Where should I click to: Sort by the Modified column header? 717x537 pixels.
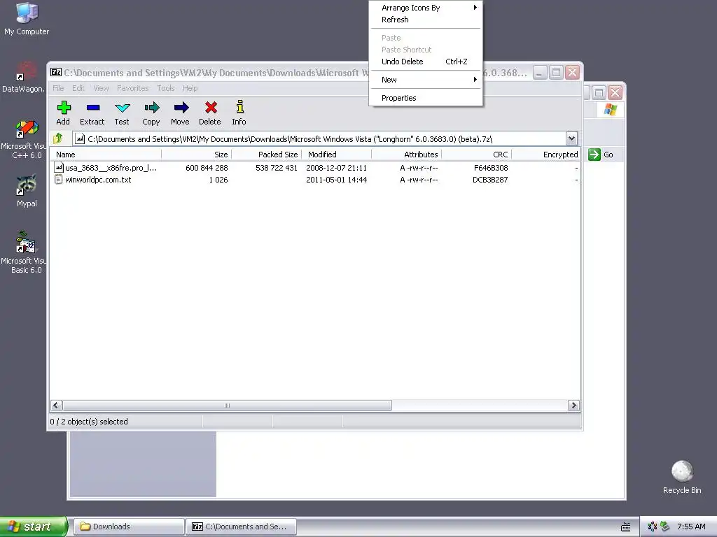[337, 155]
